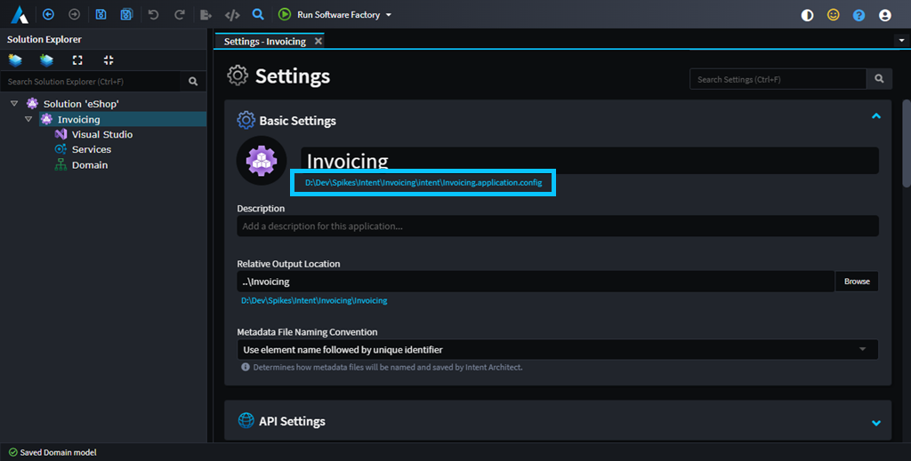
Task: Open Run Software Factory dropdown arrow
Action: (389, 15)
